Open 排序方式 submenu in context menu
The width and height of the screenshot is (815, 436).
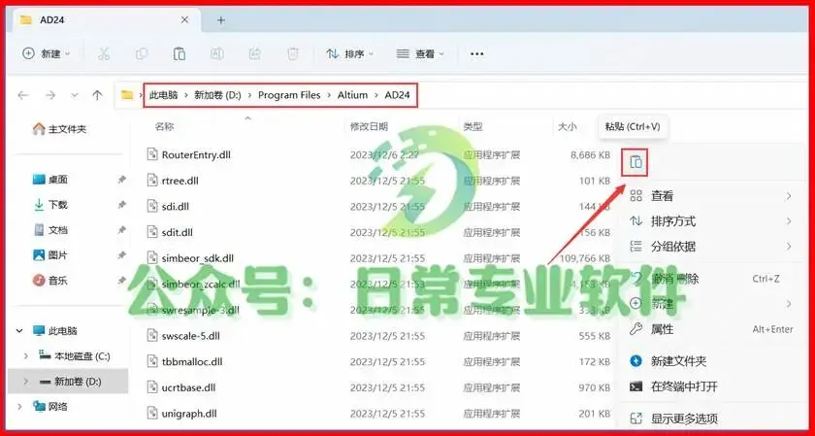(710, 221)
